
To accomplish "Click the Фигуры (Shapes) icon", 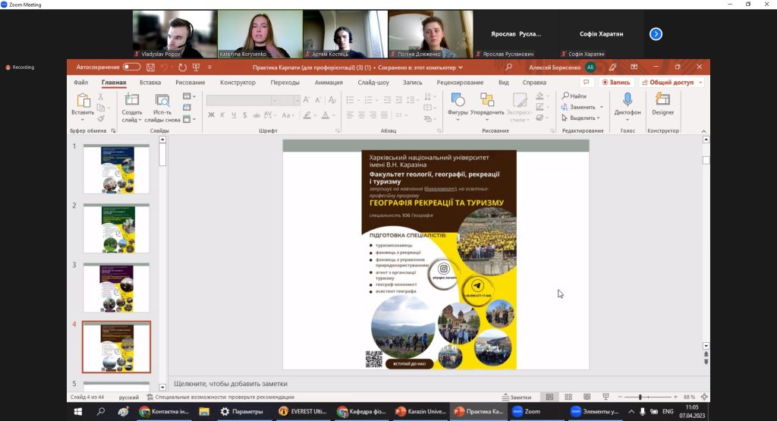I will (x=458, y=100).
